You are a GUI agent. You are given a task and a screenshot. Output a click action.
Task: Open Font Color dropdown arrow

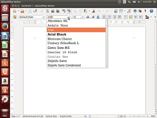(151, 17)
